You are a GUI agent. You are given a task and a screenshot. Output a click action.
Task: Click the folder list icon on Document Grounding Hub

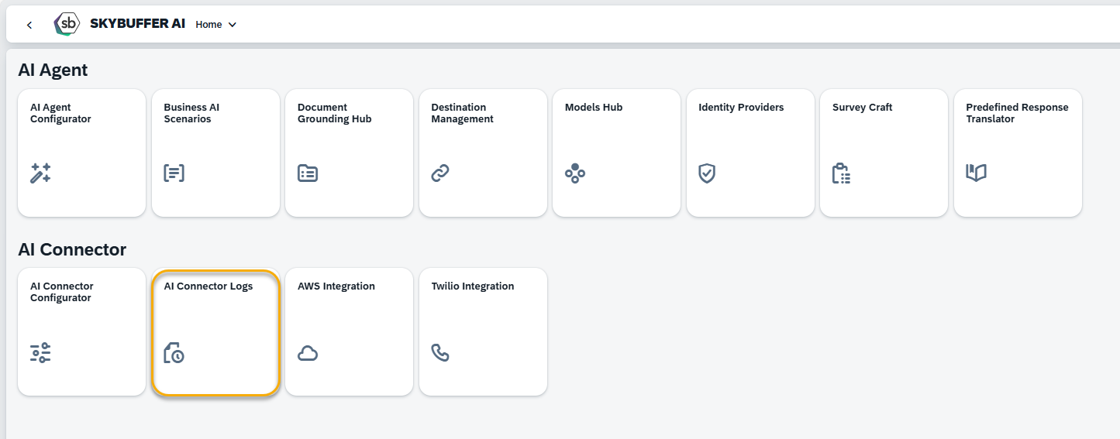tap(308, 173)
